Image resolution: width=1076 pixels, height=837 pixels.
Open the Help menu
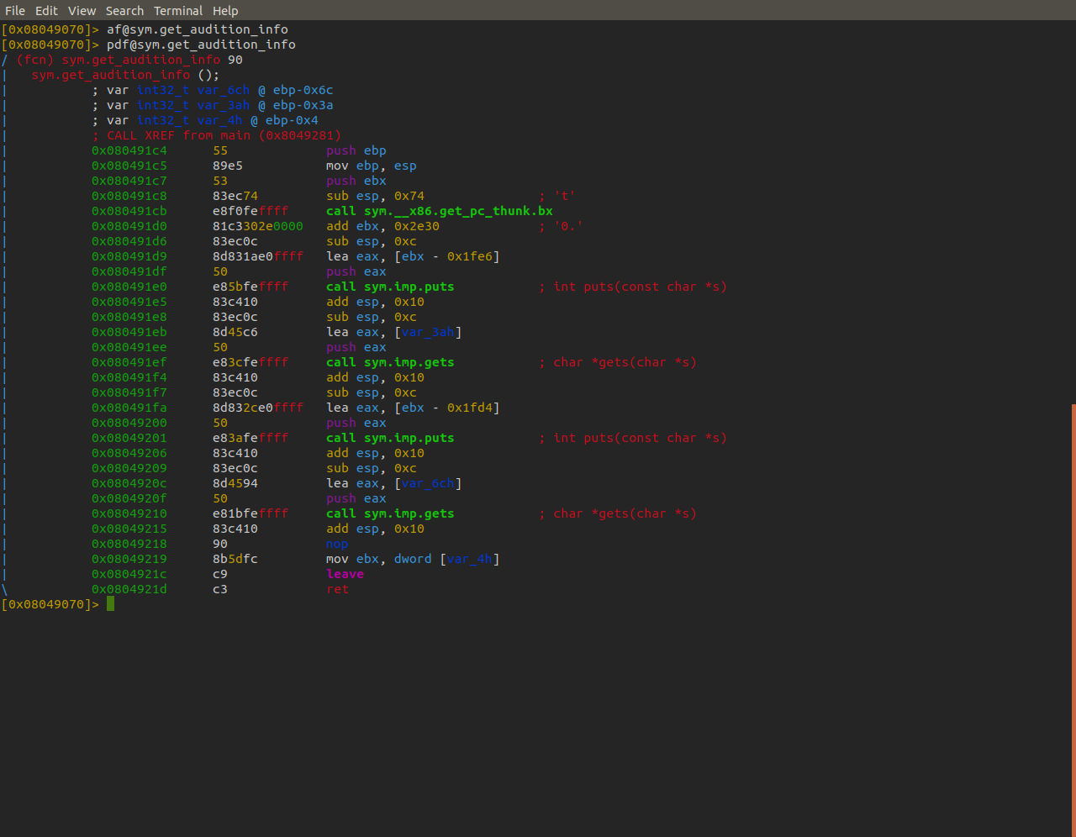point(225,11)
